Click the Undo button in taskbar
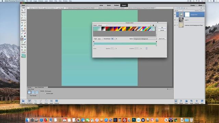 [x=36, y=101]
